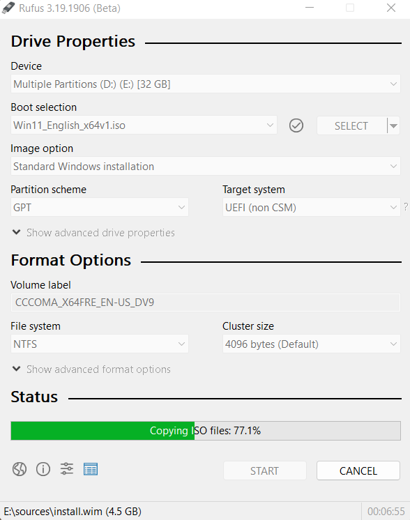The width and height of the screenshot is (410, 520).
Task: Show the log window icon
Action: (x=91, y=469)
